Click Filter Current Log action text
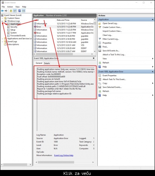Screen dimensions: 155x176 (110, 39)
